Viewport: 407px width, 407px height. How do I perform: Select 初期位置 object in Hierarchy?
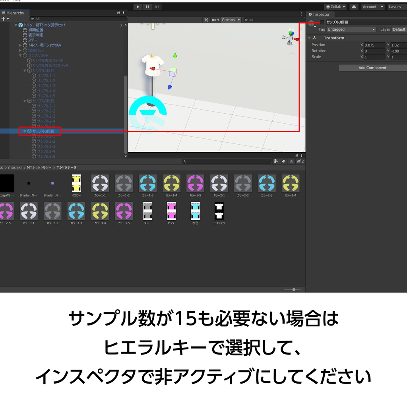36,30
